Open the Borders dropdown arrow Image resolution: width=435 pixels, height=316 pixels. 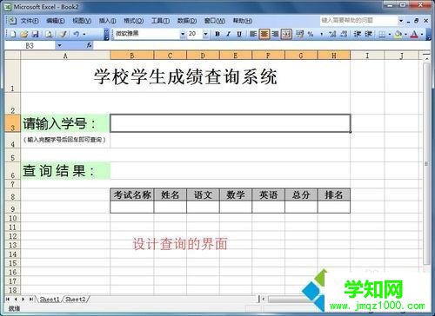[x=390, y=34]
